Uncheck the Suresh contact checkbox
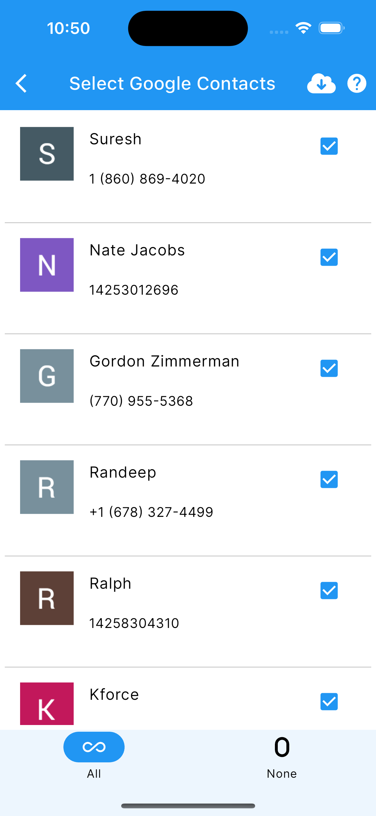This screenshot has height=816, width=376. tap(329, 146)
